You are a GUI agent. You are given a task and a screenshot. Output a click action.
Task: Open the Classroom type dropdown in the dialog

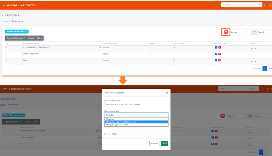click(136, 115)
